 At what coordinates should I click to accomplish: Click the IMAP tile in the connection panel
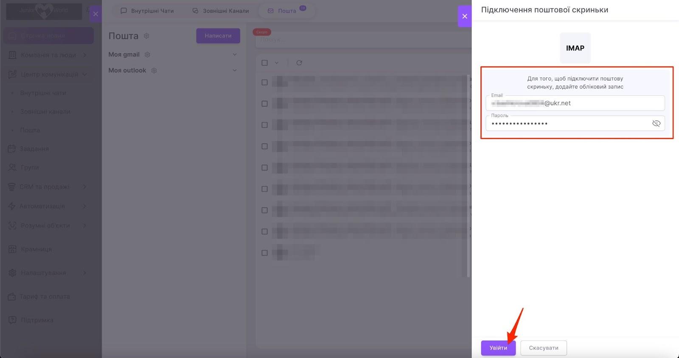[575, 48]
